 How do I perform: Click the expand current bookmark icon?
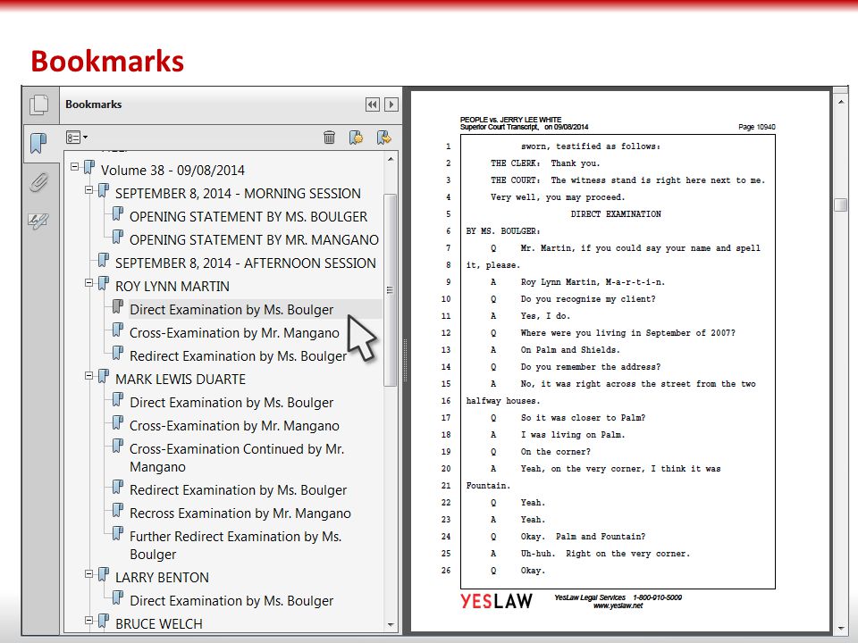pos(384,138)
